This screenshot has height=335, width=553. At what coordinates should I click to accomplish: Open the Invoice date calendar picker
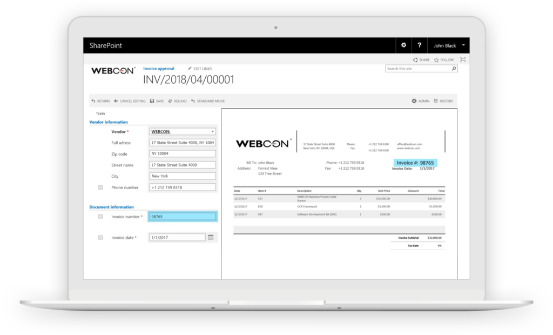point(211,238)
